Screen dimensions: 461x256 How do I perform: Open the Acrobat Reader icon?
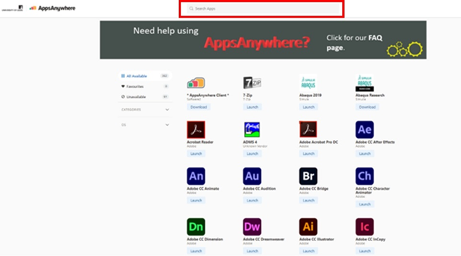(196, 129)
